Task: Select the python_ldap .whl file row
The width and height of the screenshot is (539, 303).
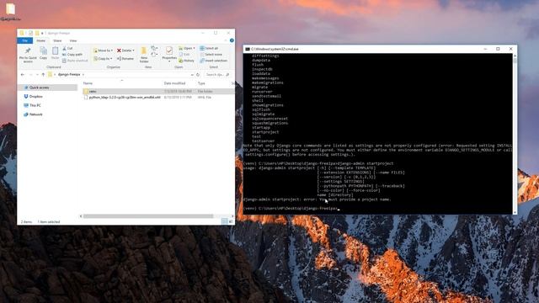Action: coord(158,98)
